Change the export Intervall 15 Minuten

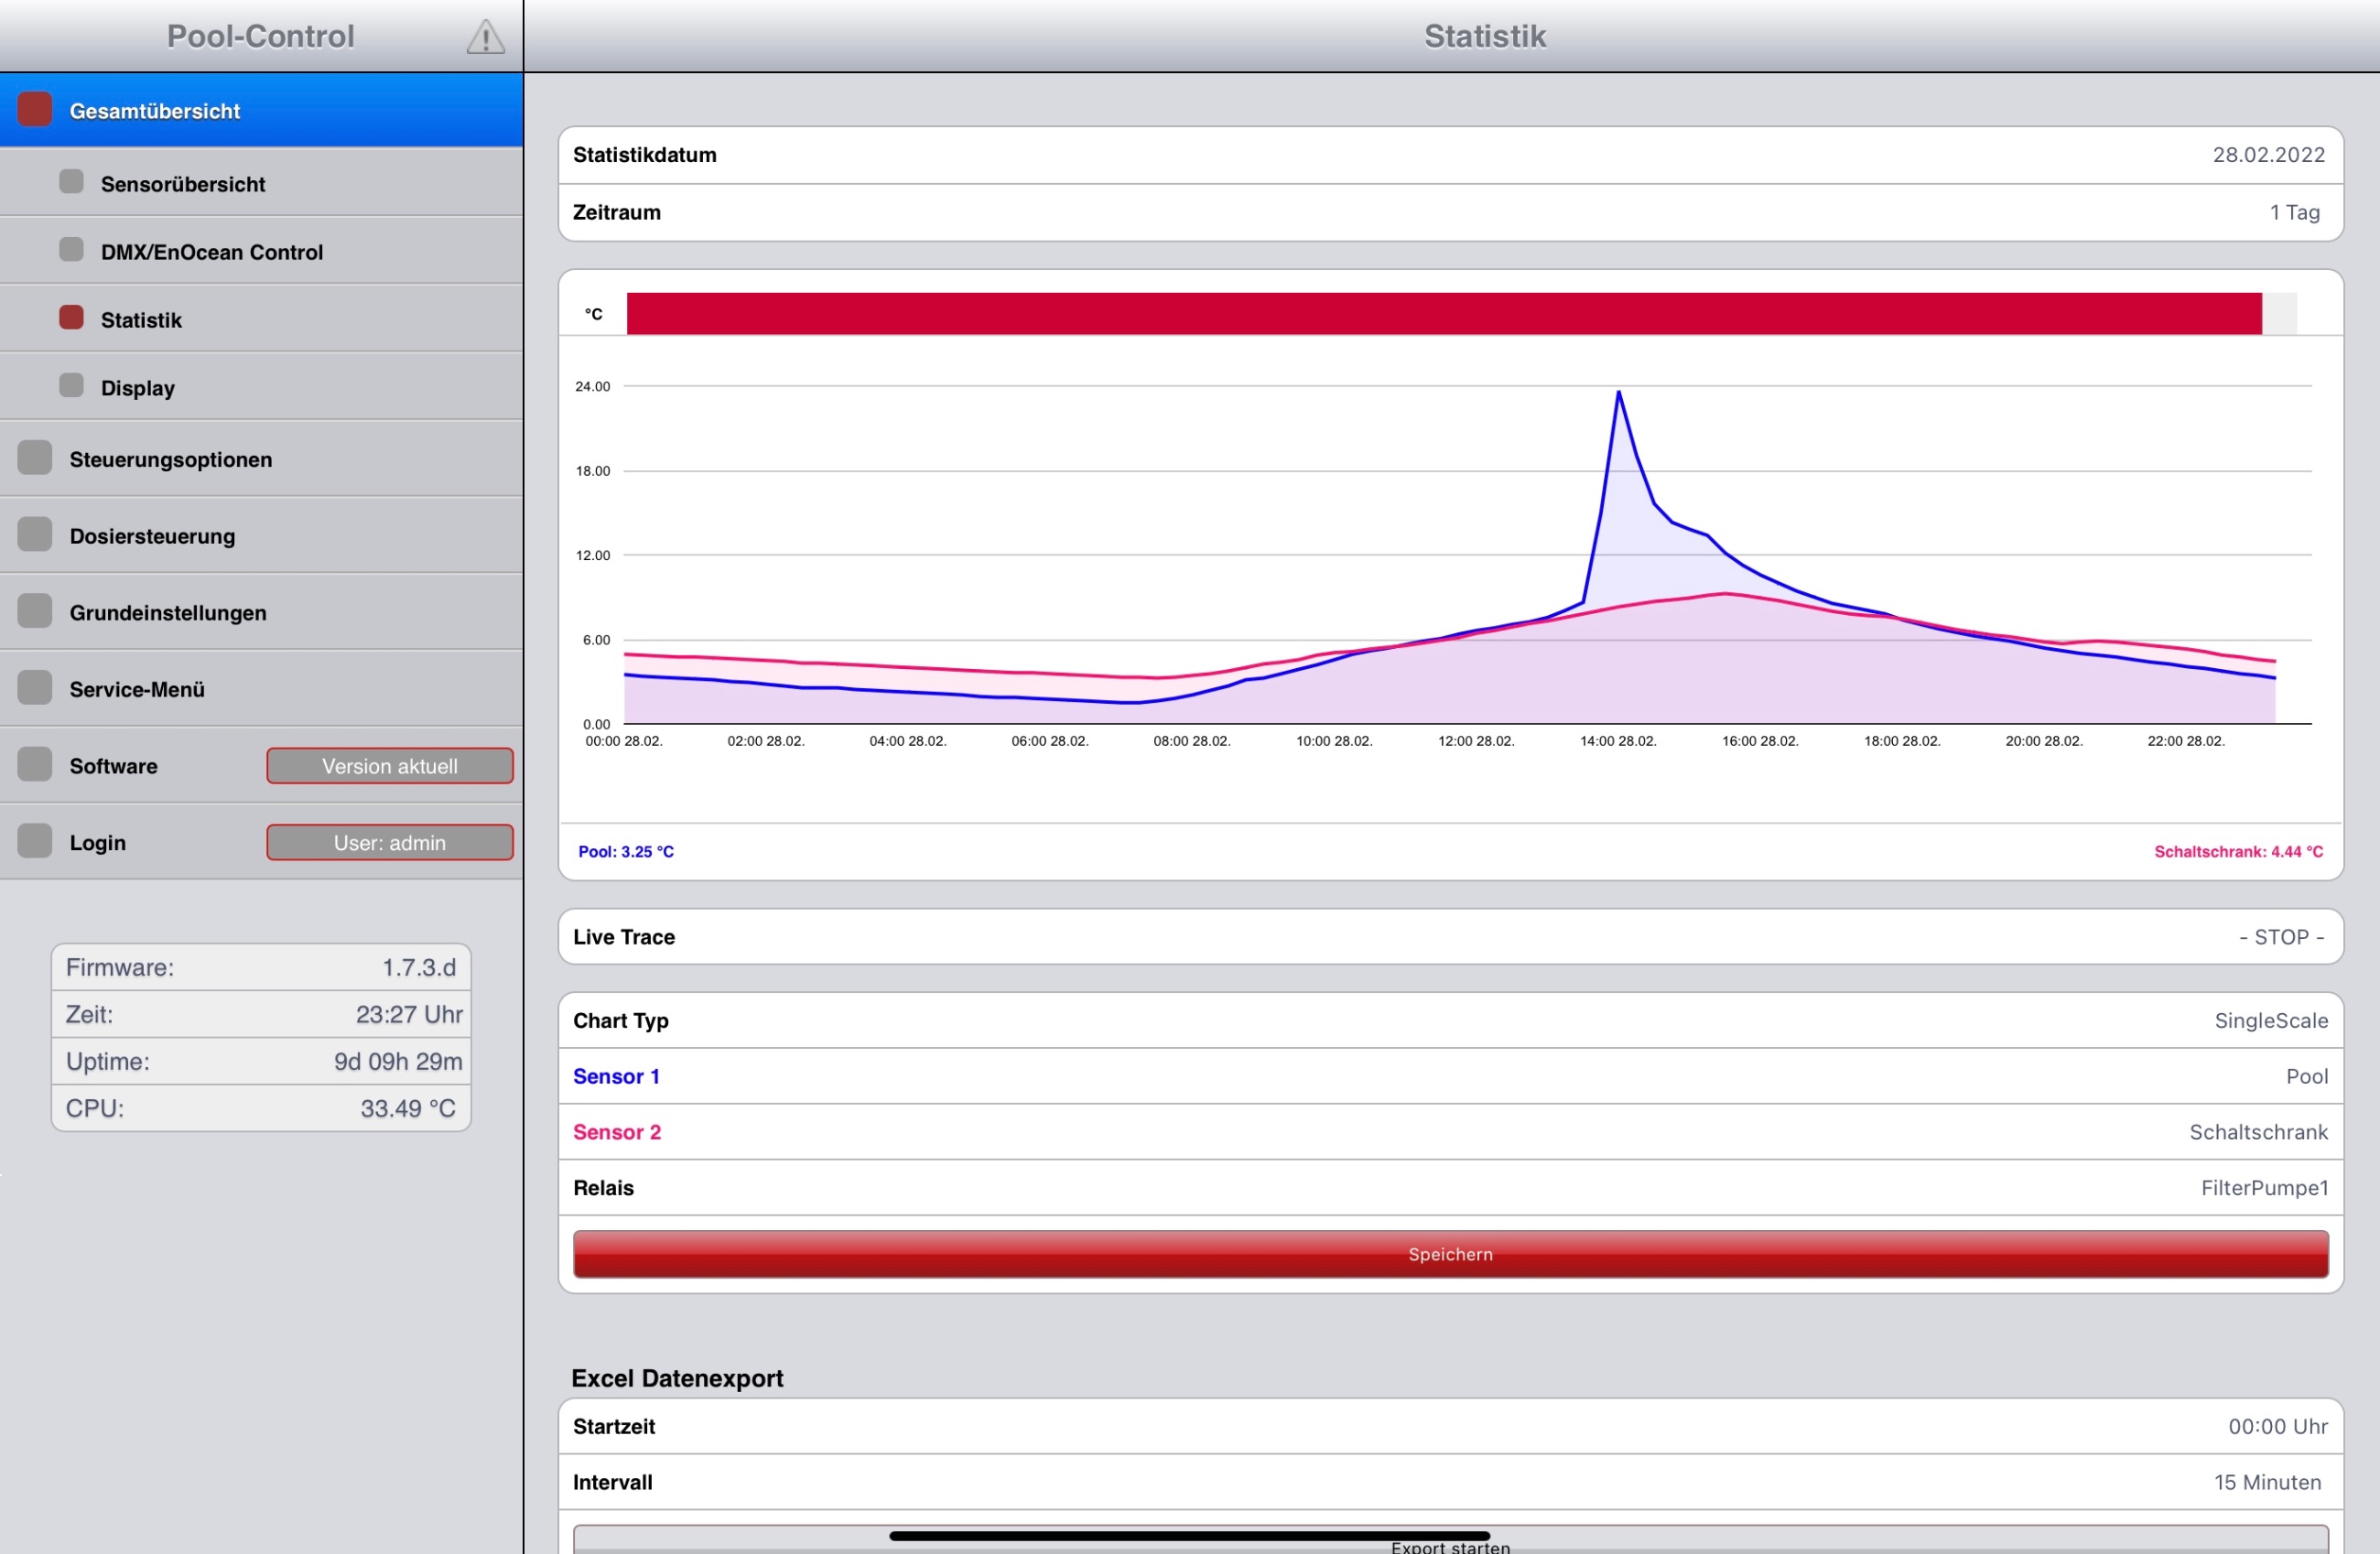pos(1450,1483)
